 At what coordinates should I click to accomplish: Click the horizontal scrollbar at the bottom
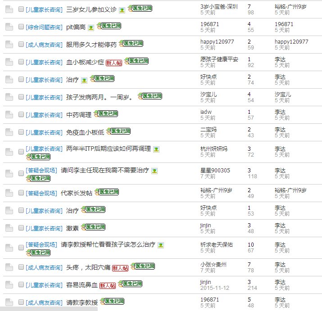point(49,309)
